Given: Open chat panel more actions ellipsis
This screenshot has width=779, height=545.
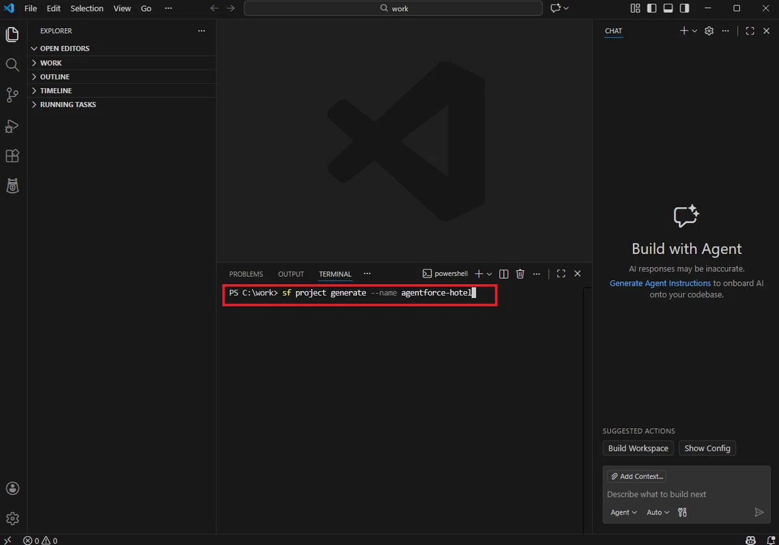Looking at the screenshot, I should click(726, 31).
